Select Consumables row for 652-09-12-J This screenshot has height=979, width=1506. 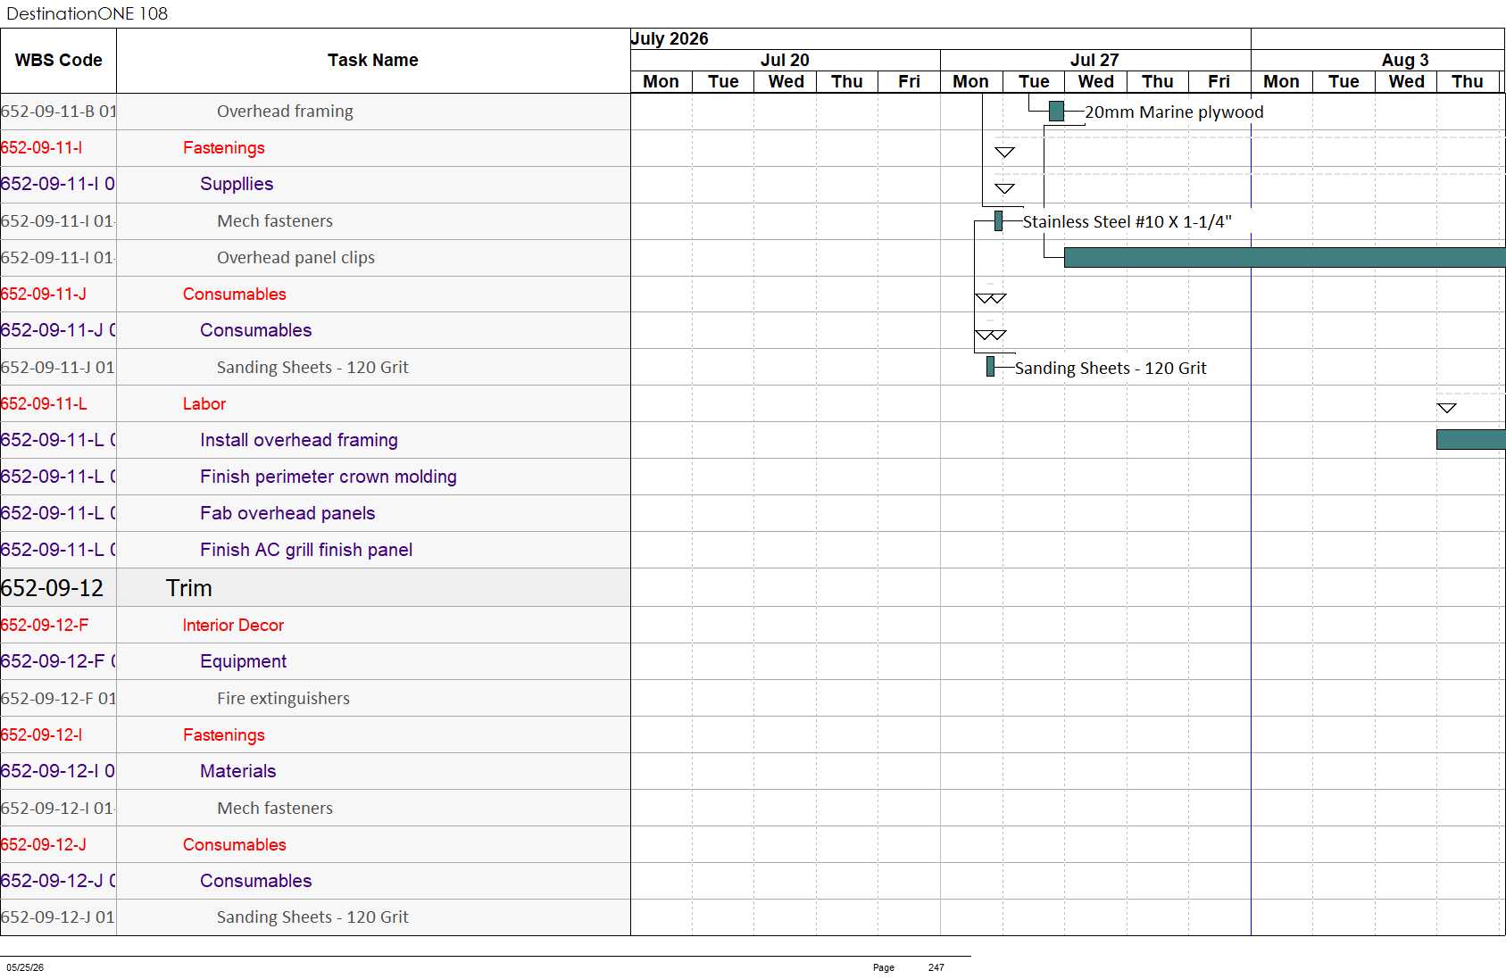coord(315,845)
